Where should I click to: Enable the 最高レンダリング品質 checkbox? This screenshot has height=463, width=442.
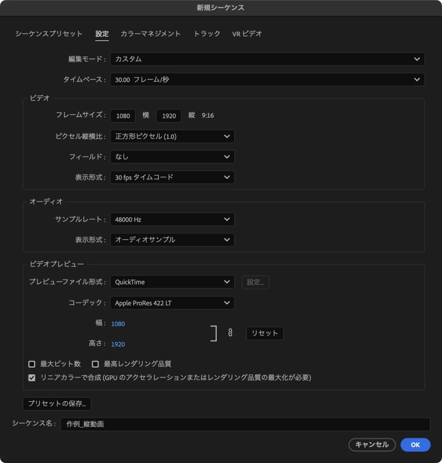click(x=95, y=364)
